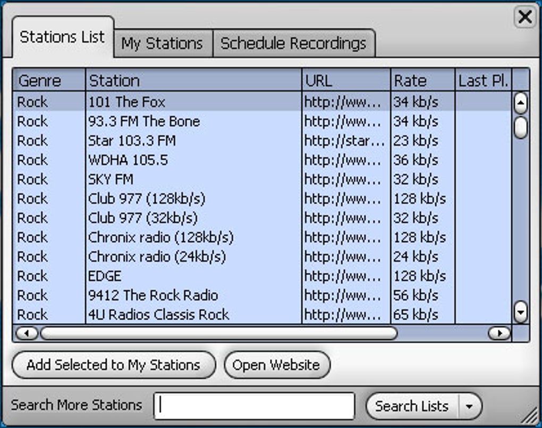Select the 93.3 FM The Bone station
The image size is (542, 428).
(262, 121)
